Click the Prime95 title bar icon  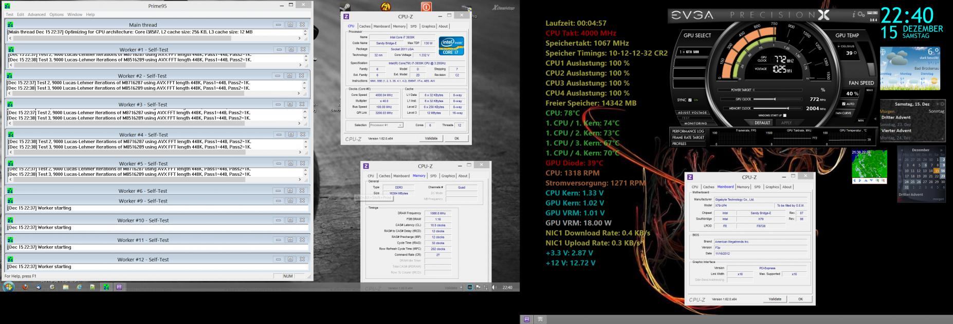(7, 6)
